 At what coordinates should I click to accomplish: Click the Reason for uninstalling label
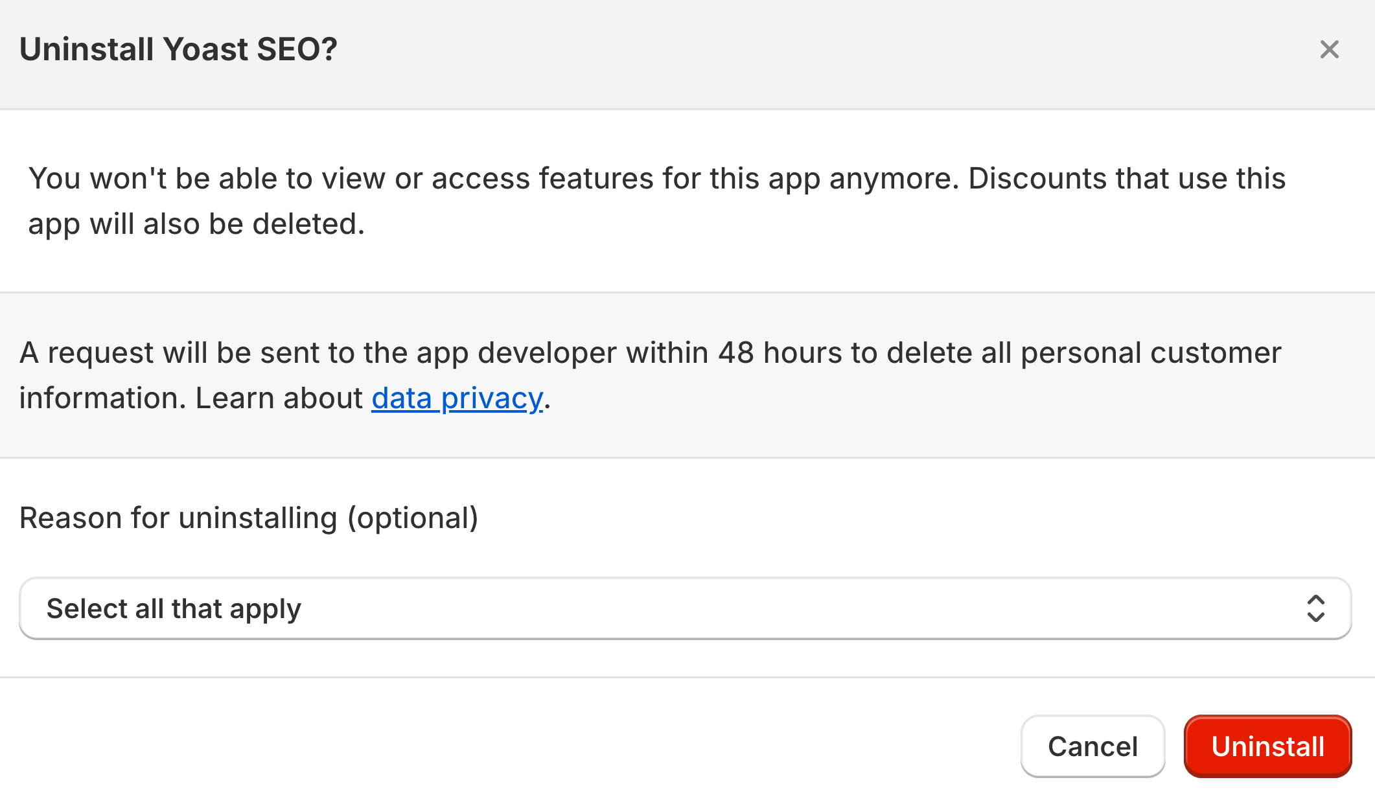(249, 518)
